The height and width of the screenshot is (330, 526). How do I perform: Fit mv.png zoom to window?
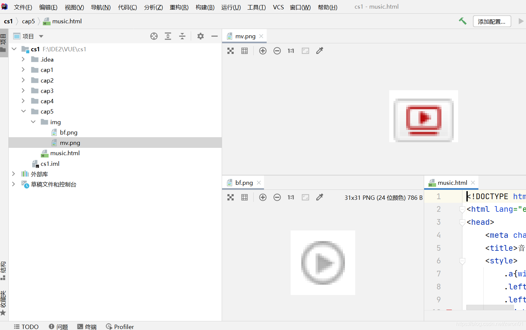(305, 51)
